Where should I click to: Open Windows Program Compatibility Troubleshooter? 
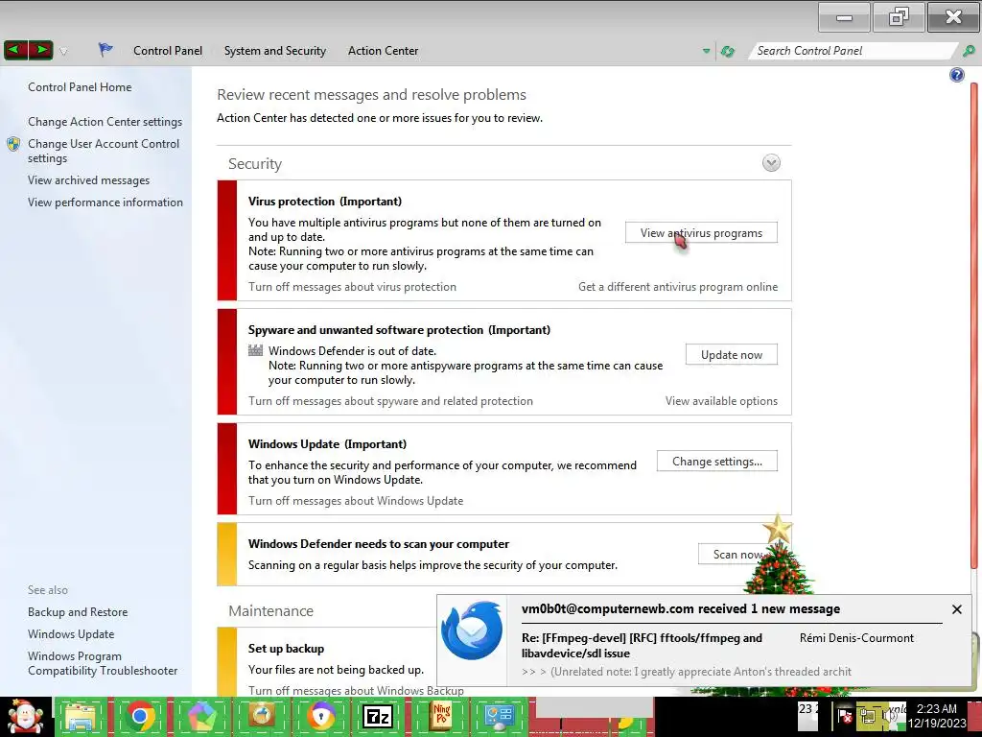(x=103, y=663)
